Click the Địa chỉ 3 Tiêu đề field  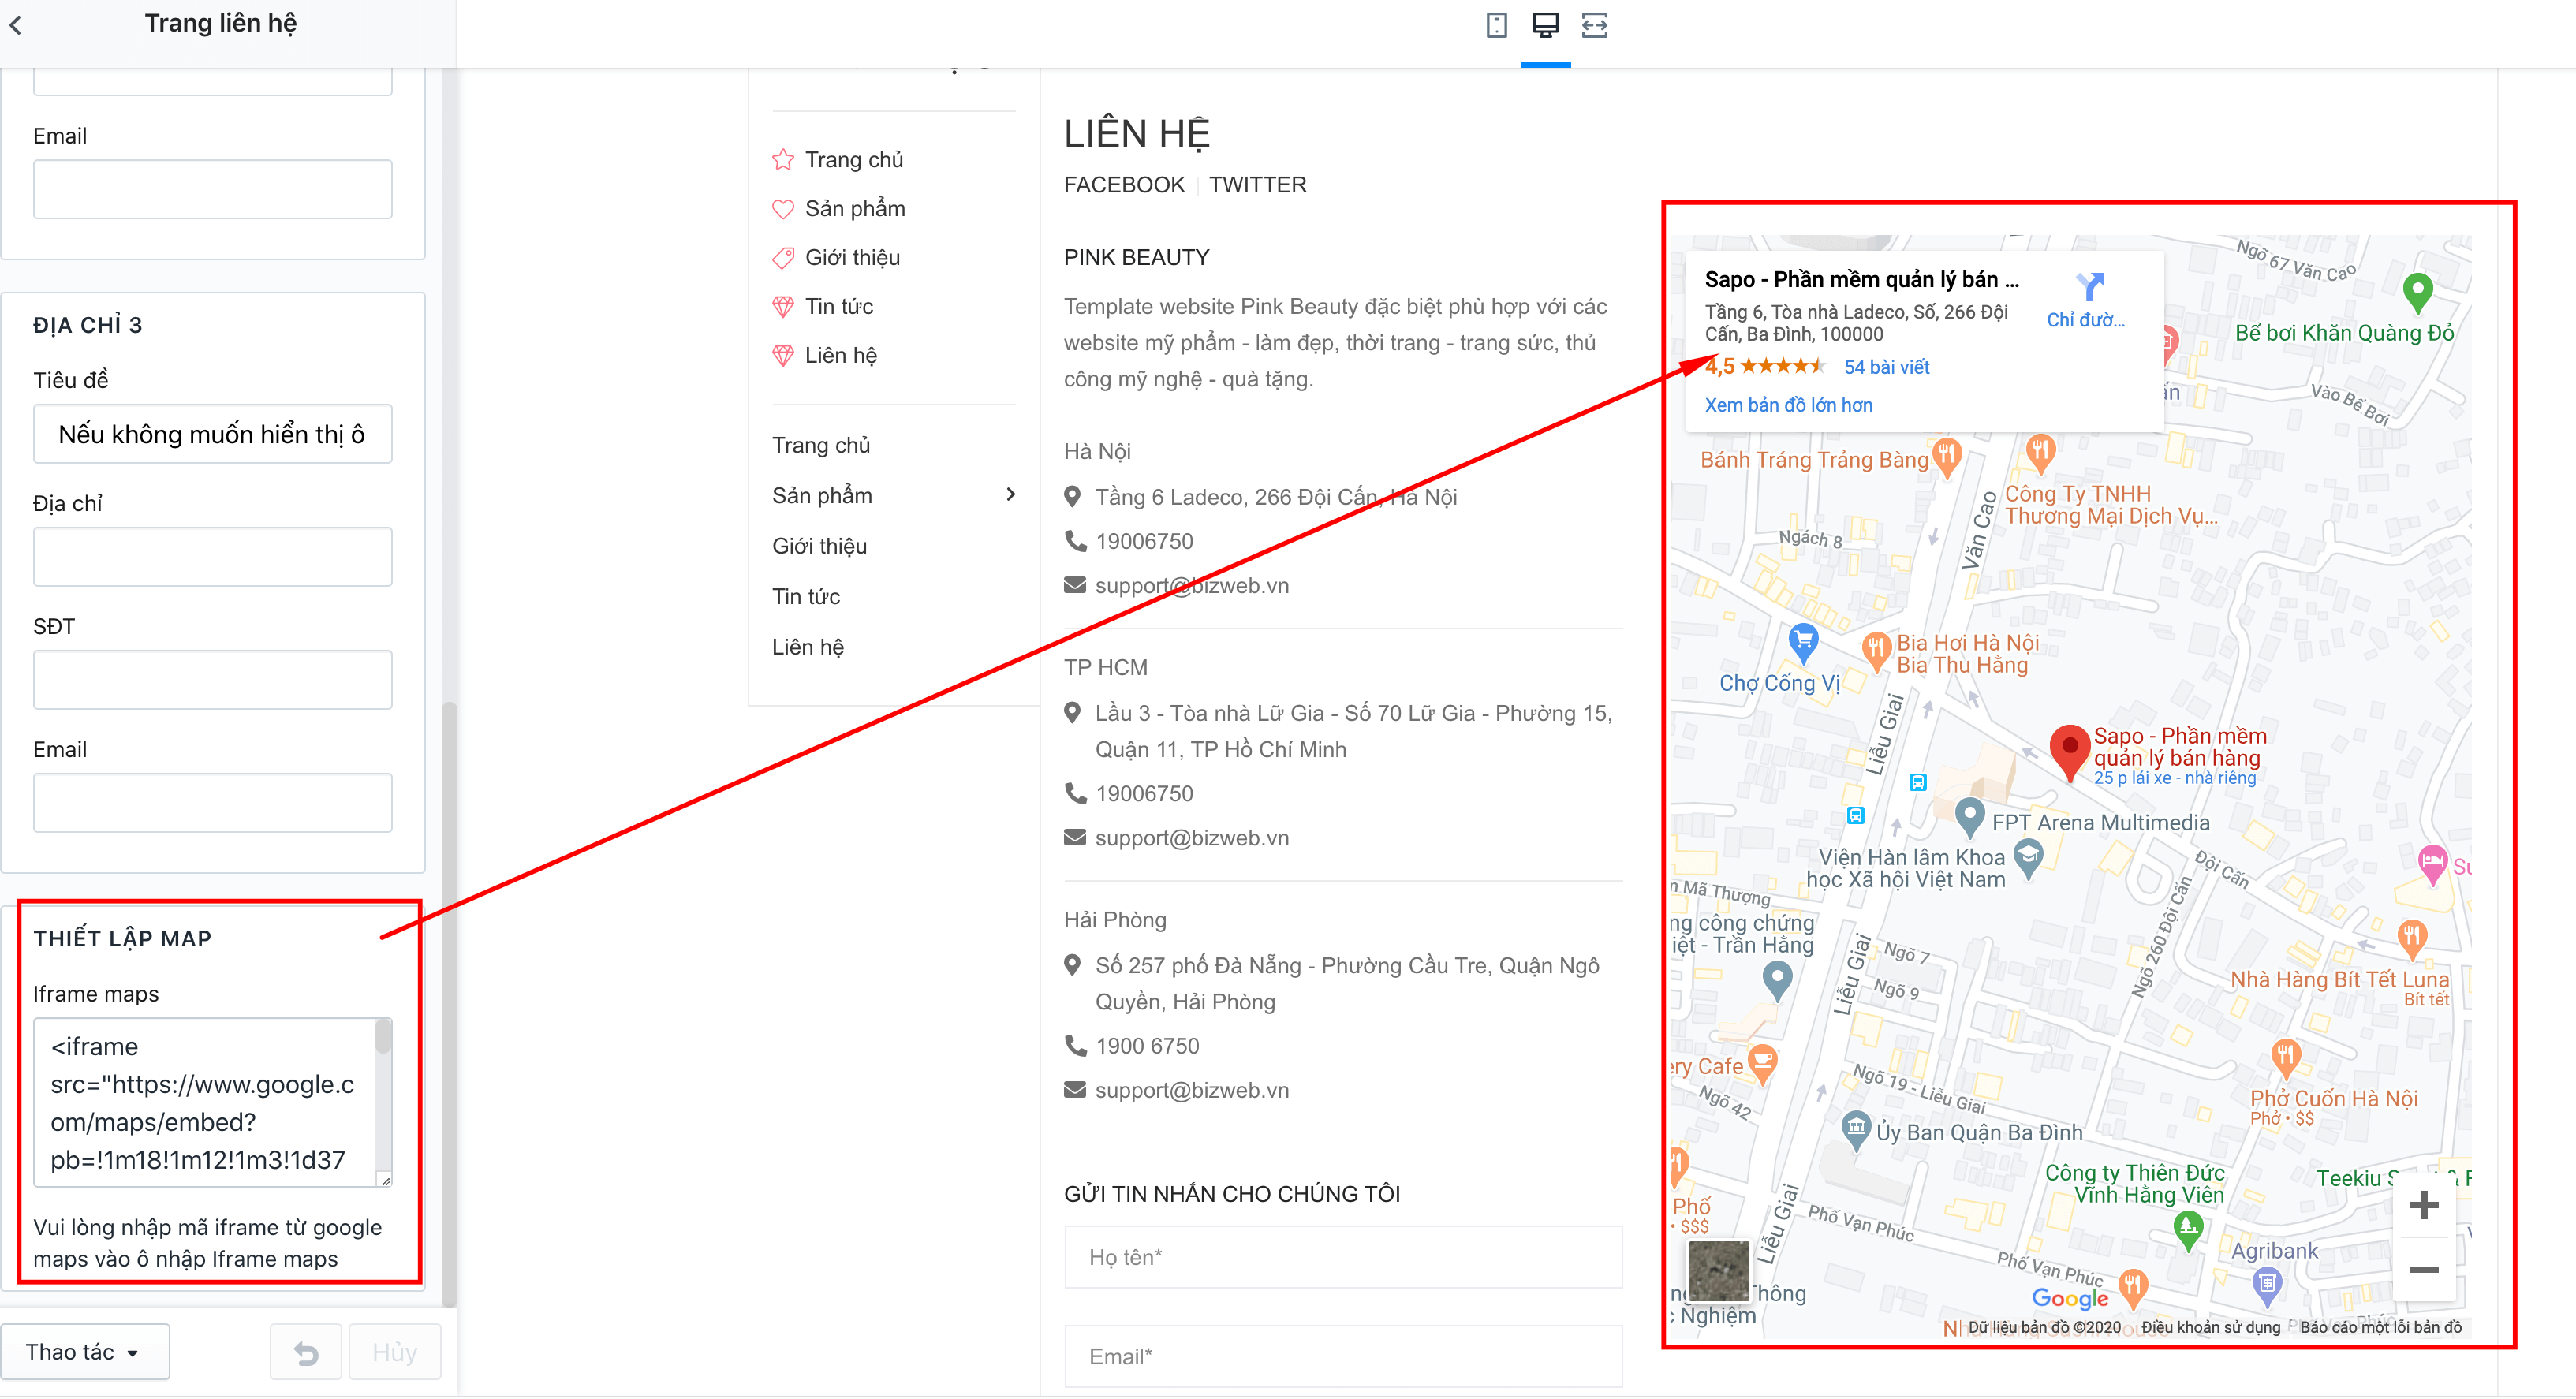click(x=213, y=434)
